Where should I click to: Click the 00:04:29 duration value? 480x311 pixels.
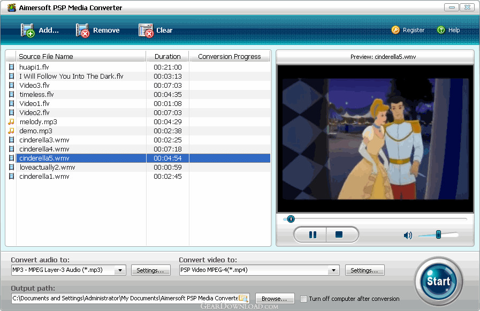167,122
